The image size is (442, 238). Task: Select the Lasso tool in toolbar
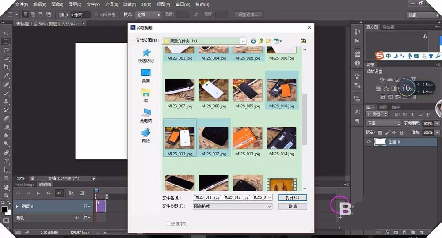click(6, 50)
